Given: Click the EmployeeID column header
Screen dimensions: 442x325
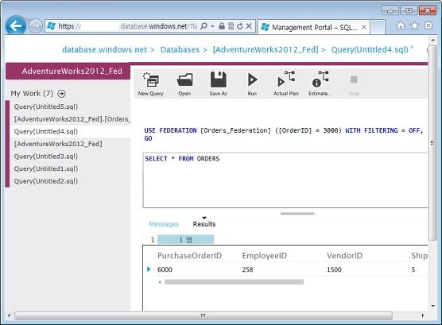Looking at the screenshot, I should coord(265,255).
